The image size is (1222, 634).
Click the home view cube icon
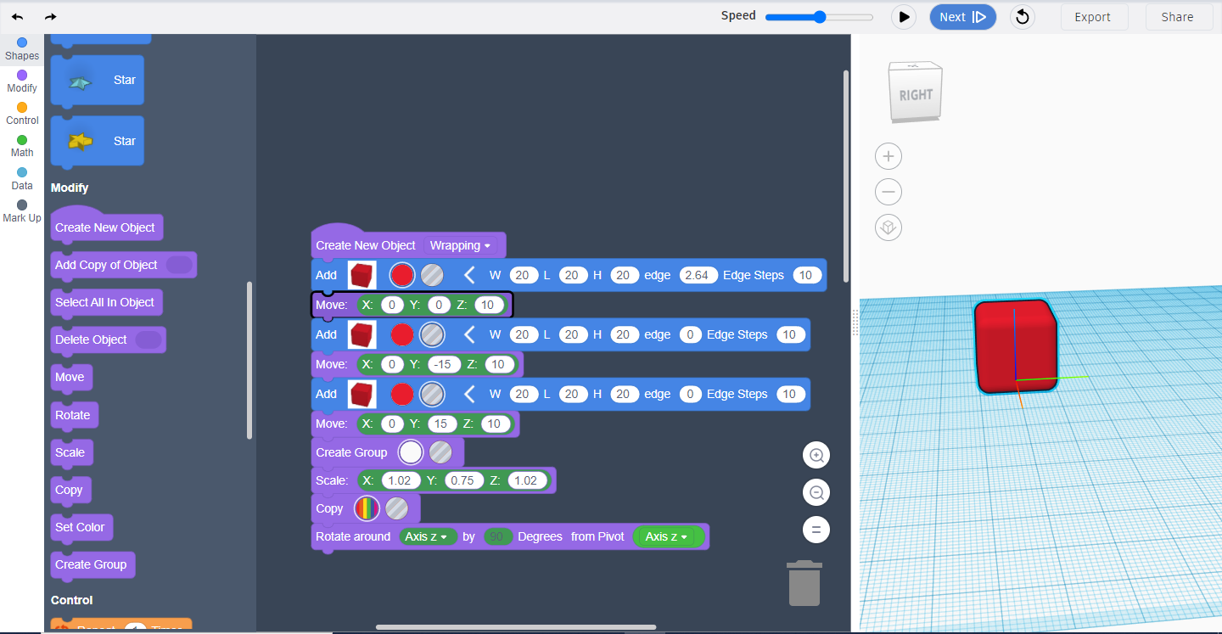(x=888, y=227)
